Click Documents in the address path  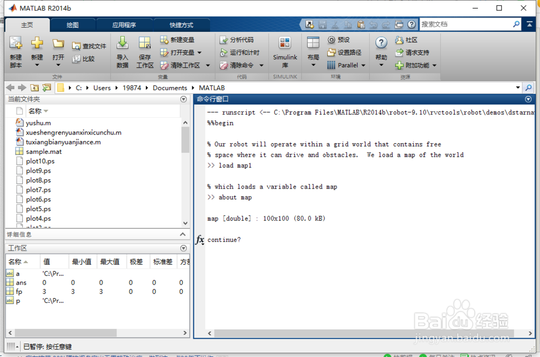coord(170,88)
